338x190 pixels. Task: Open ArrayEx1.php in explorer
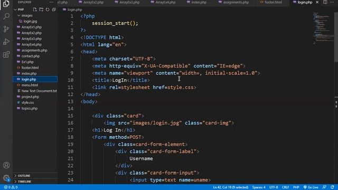tap(32, 27)
